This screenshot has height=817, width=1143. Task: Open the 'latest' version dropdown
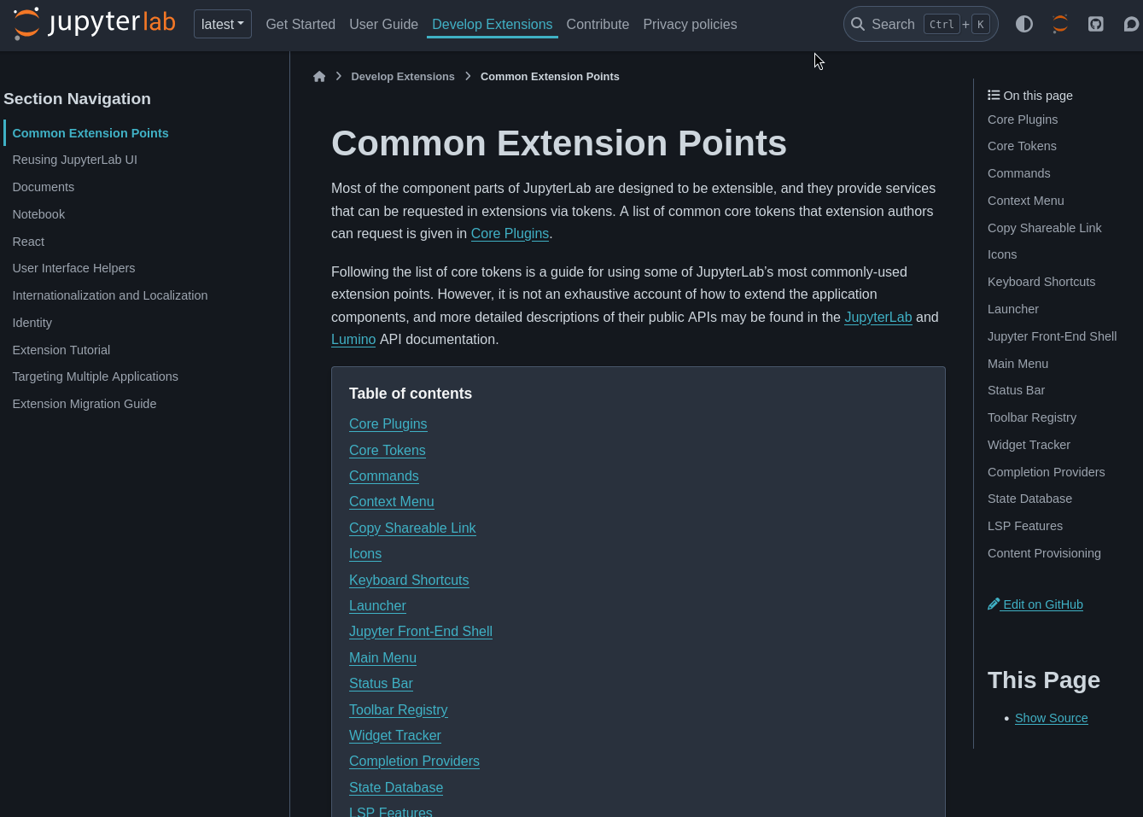coord(223,24)
